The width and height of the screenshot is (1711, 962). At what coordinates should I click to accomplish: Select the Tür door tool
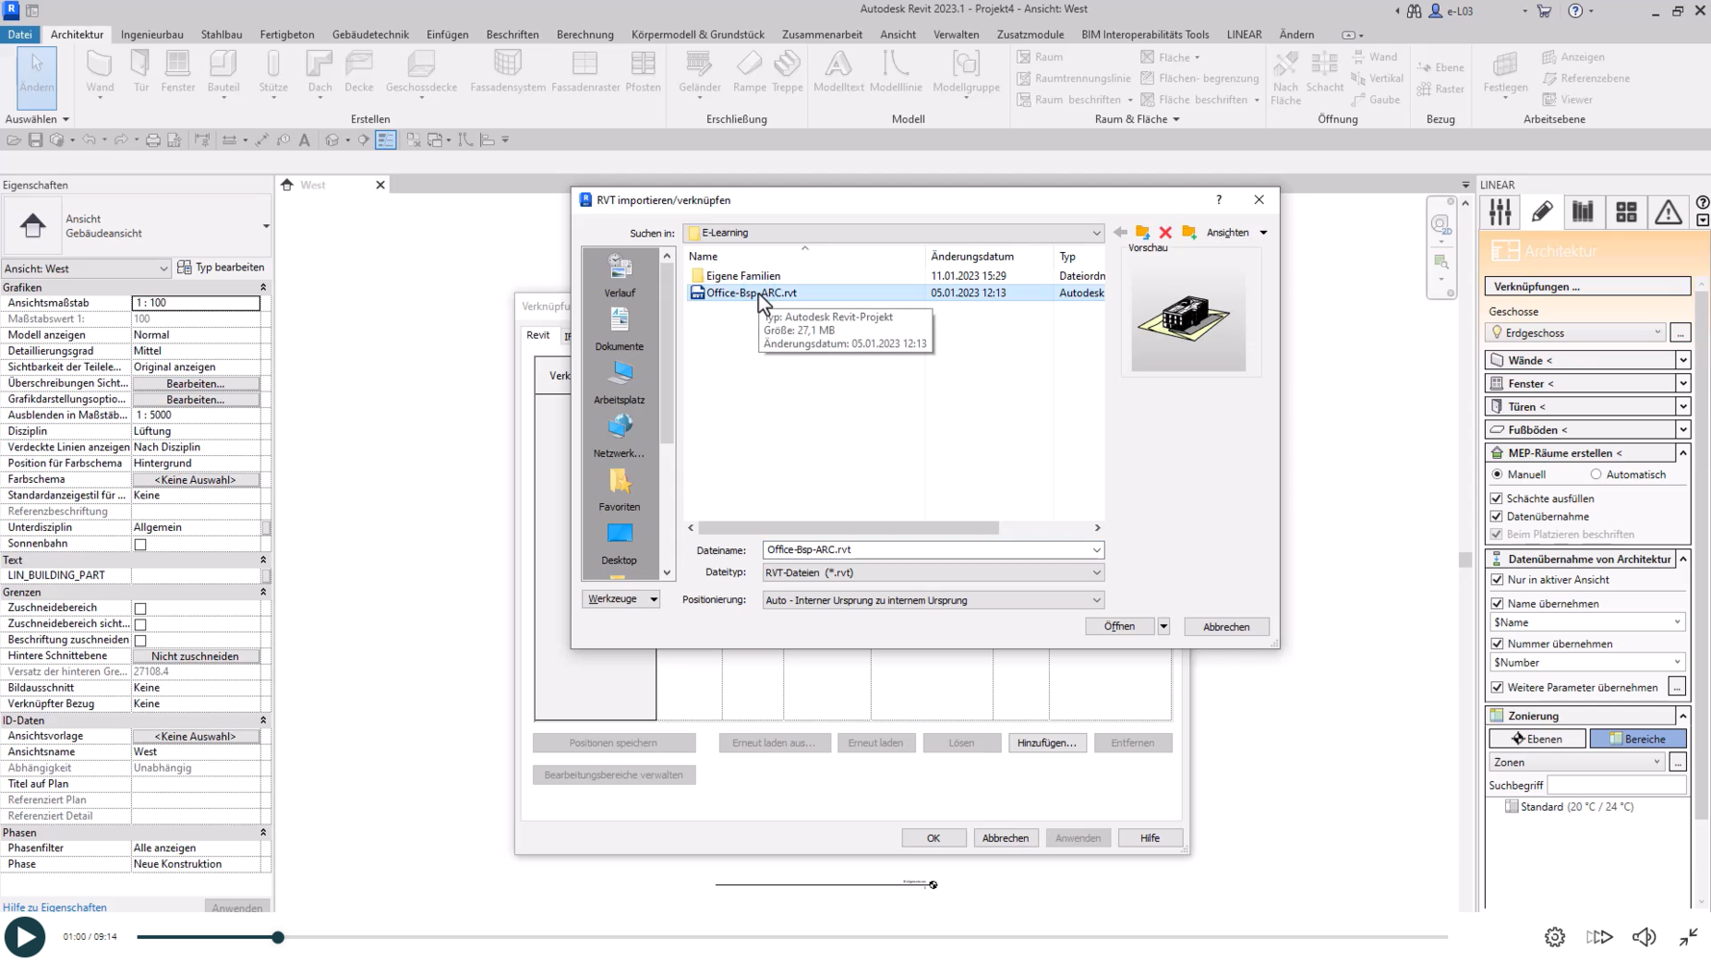coord(141,73)
